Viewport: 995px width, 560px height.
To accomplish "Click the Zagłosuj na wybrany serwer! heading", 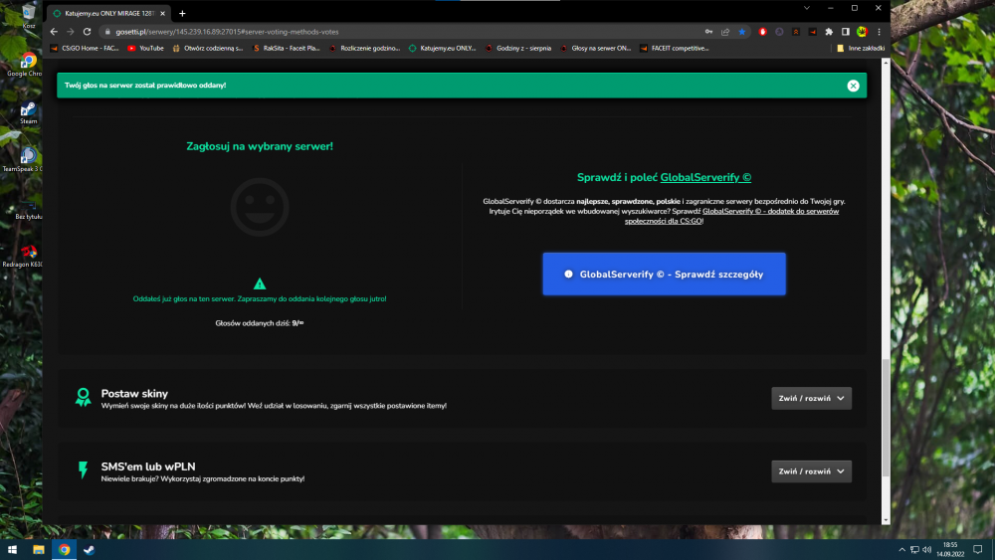I will [x=260, y=146].
